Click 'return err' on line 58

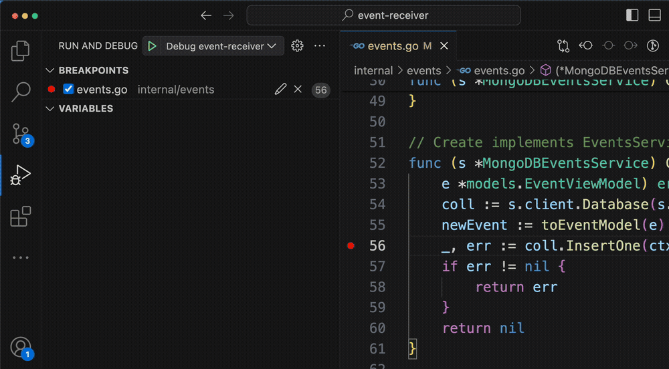516,287
